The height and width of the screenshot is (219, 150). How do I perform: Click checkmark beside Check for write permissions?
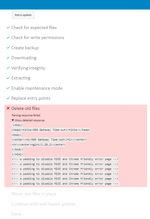click(x=8, y=37)
